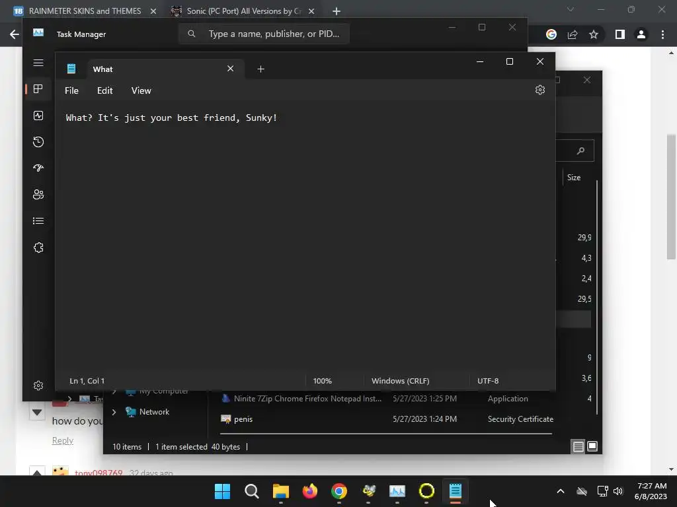Open the tony098769 user profile link
The height and width of the screenshot is (507, 677).
(x=99, y=473)
